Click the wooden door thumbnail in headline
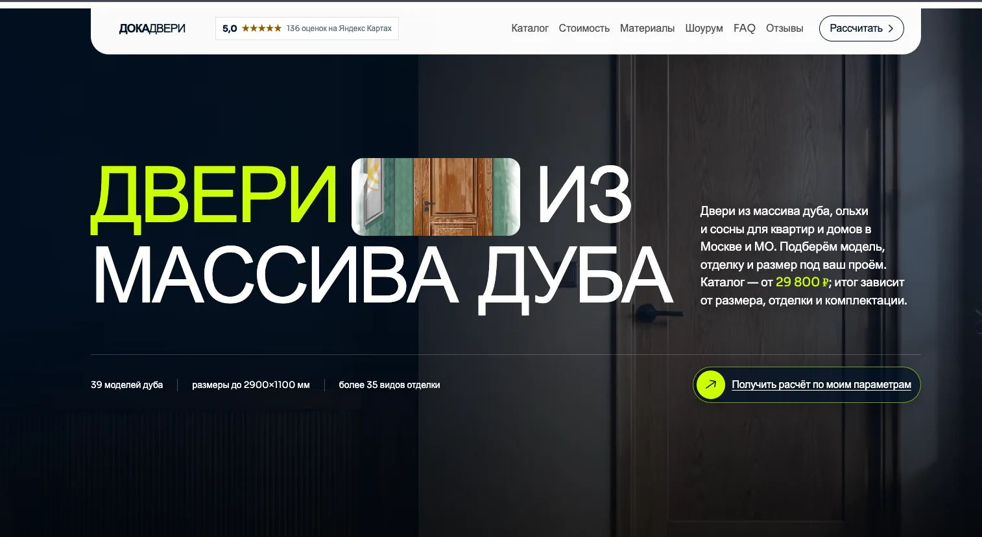 pos(436,197)
